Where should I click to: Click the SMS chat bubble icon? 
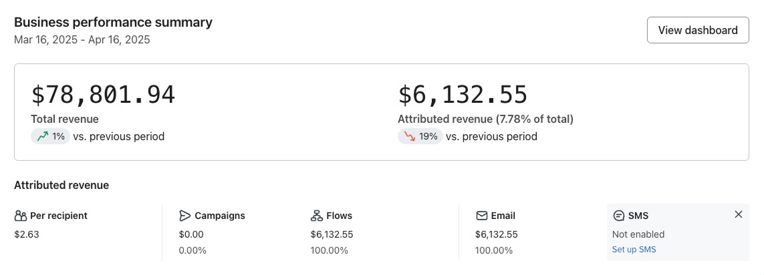point(618,216)
